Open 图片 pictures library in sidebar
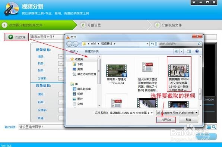 [x=78, y=99]
